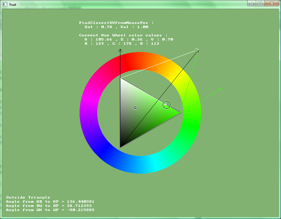281x219 pixels.
Task: Minimize the hue window
Action: click(252, 3)
